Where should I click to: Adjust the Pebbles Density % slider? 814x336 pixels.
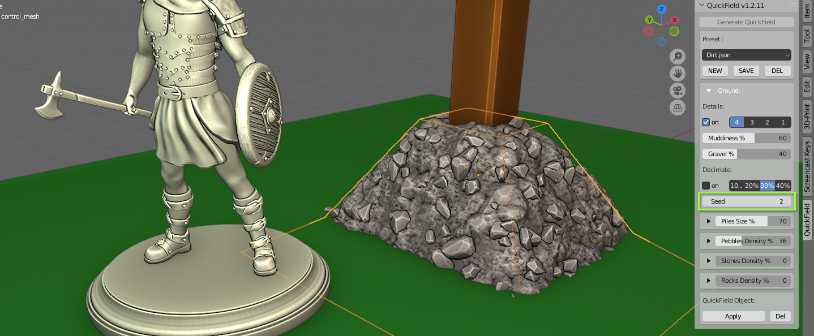[x=752, y=241]
